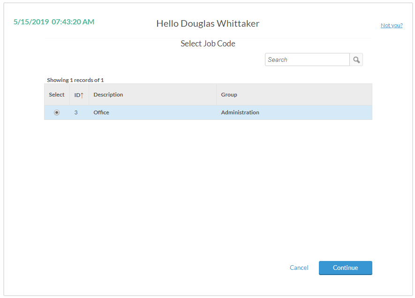This screenshot has width=415, height=298.
Task: Click the "Showing 1 records of 1" text
Action: pos(75,80)
